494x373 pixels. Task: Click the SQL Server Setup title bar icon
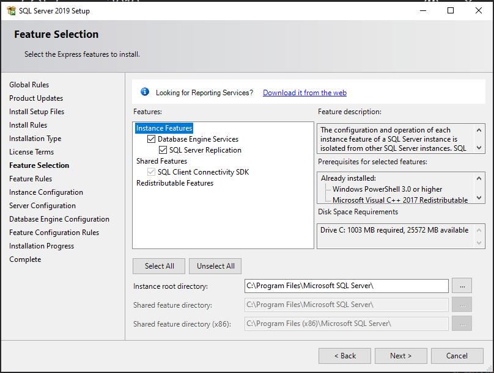click(x=12, y=11)
